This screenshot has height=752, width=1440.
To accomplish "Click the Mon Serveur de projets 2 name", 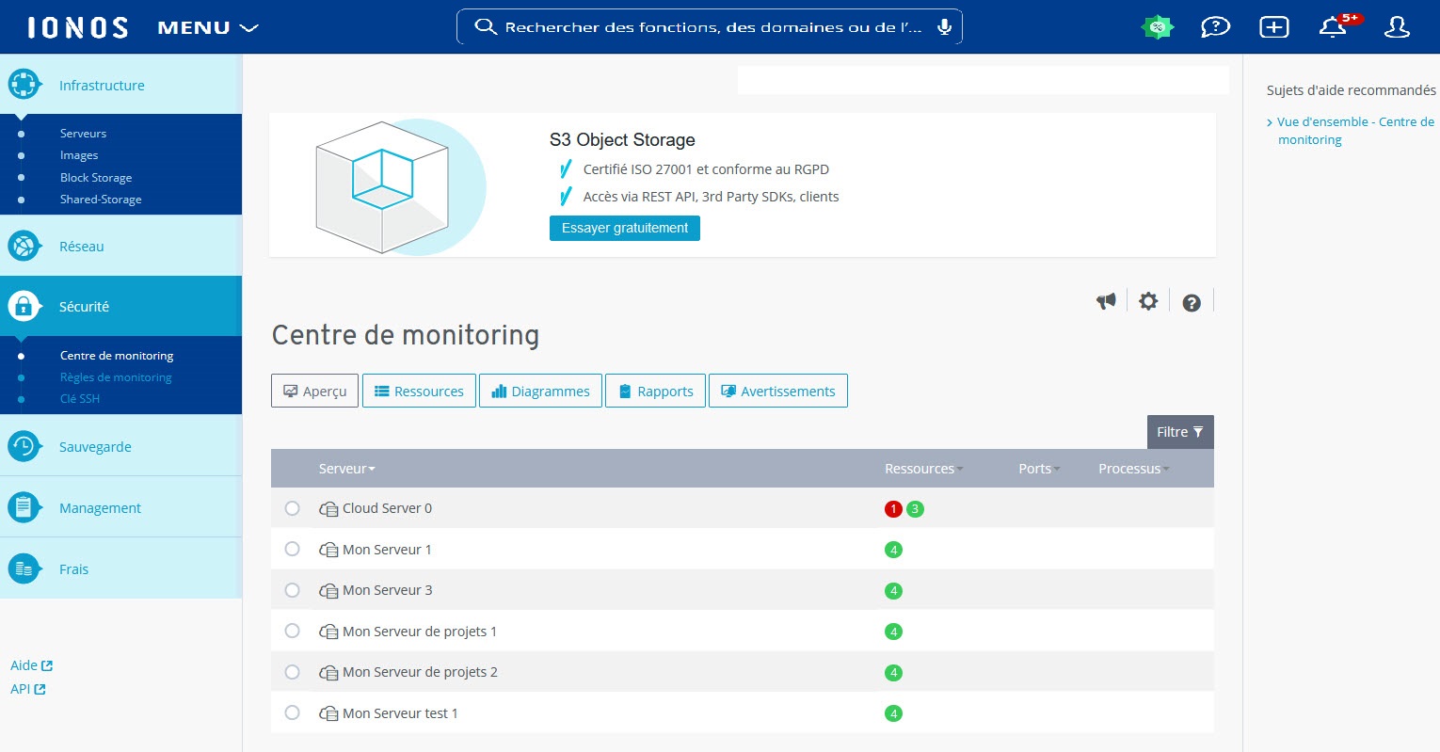I will 420,672.
